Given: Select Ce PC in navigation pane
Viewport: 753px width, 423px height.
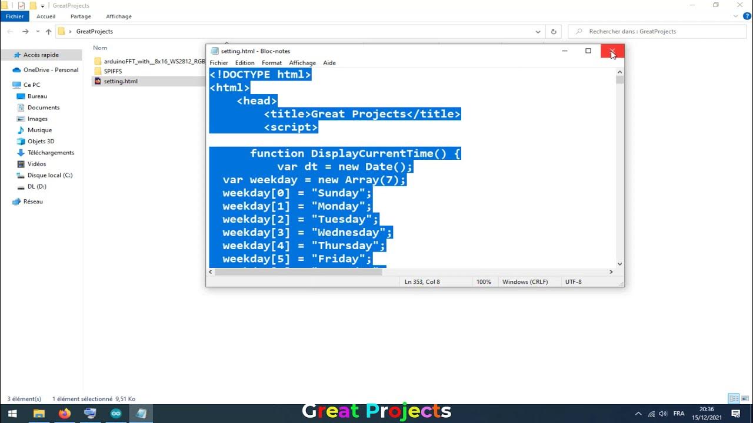Looking at the screenshot, I should pyautogui.click(x=32, y=85).
